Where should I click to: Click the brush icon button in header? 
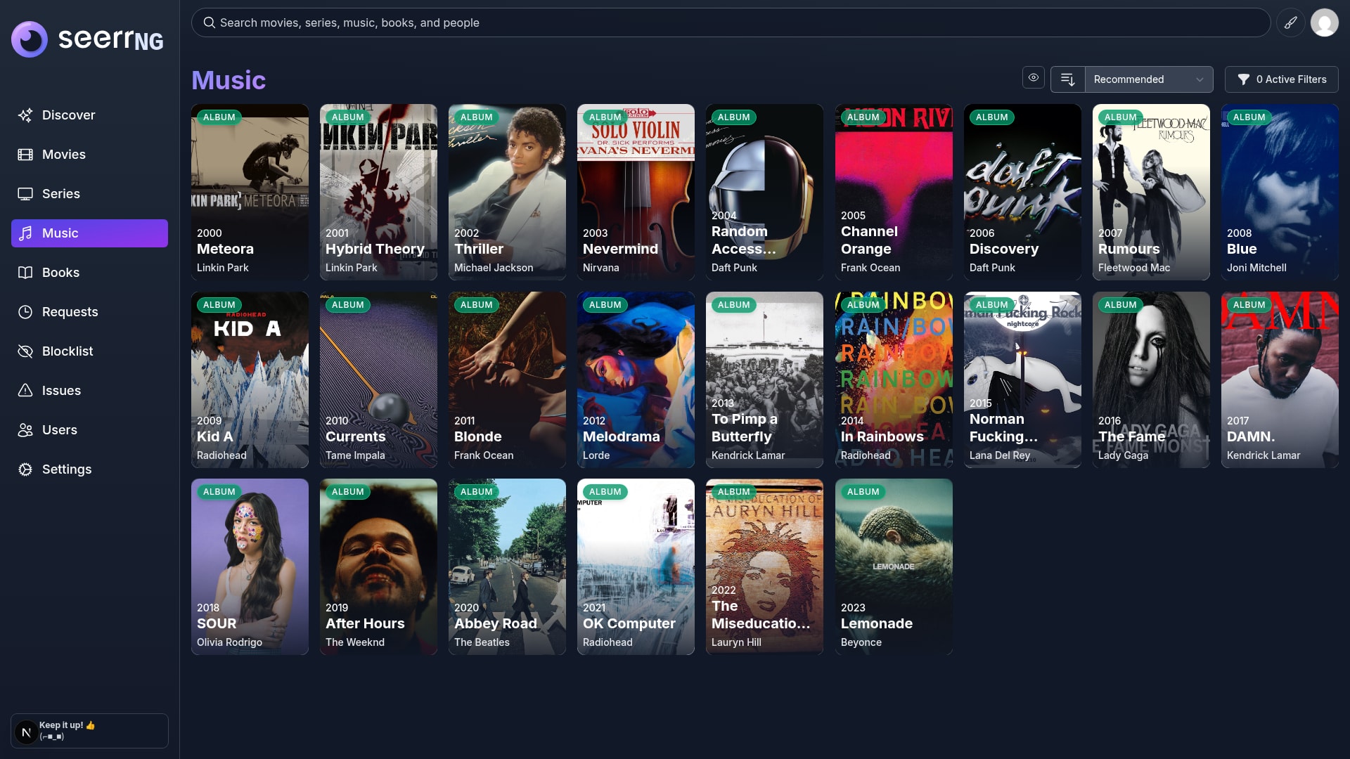[x=1291, y=22]
